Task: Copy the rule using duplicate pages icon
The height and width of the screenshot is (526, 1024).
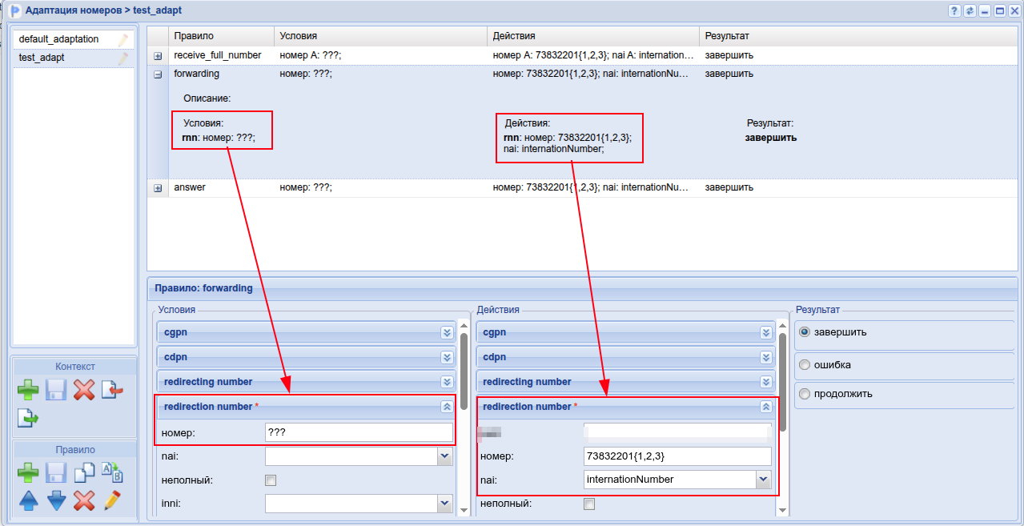Action: click(x=84, y=473)
